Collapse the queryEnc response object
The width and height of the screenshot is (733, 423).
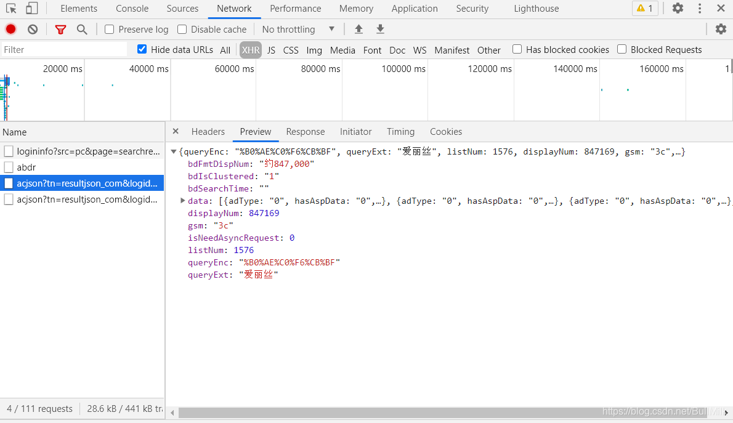[x=174, y=151]
